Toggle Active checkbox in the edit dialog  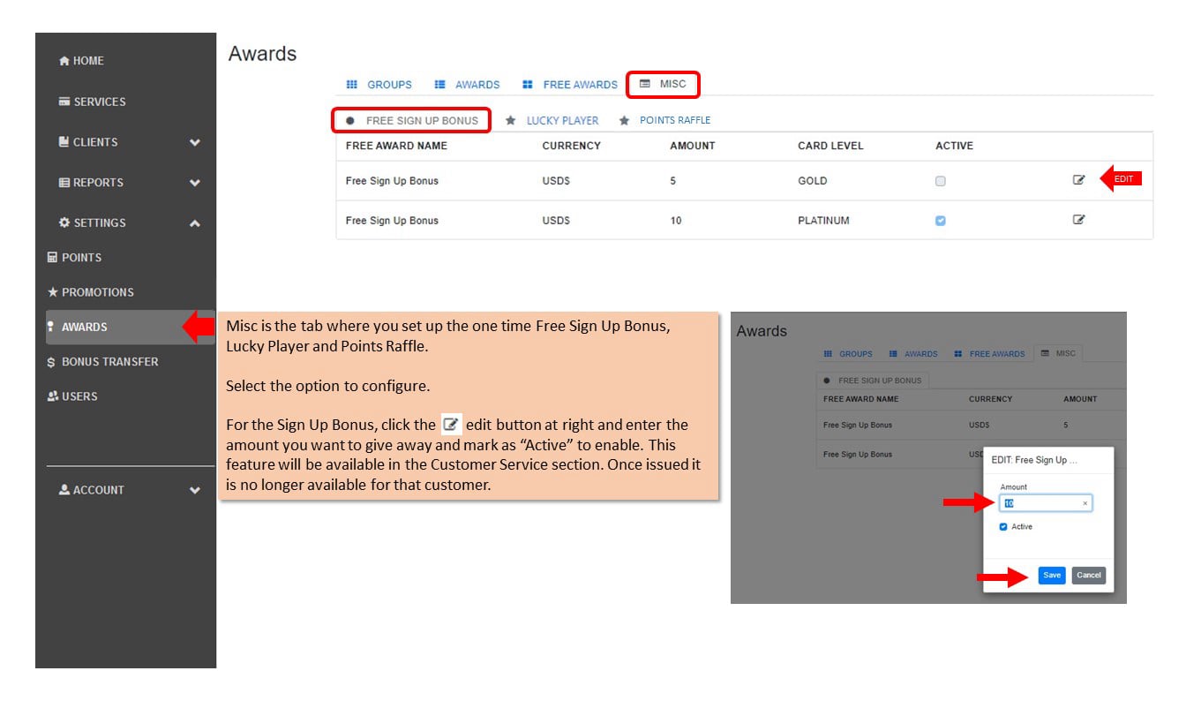1003,527
